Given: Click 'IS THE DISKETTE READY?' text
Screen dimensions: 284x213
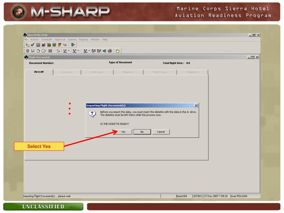Looking at the screenshot, I should pyautogui.click(x=115, y=124).
